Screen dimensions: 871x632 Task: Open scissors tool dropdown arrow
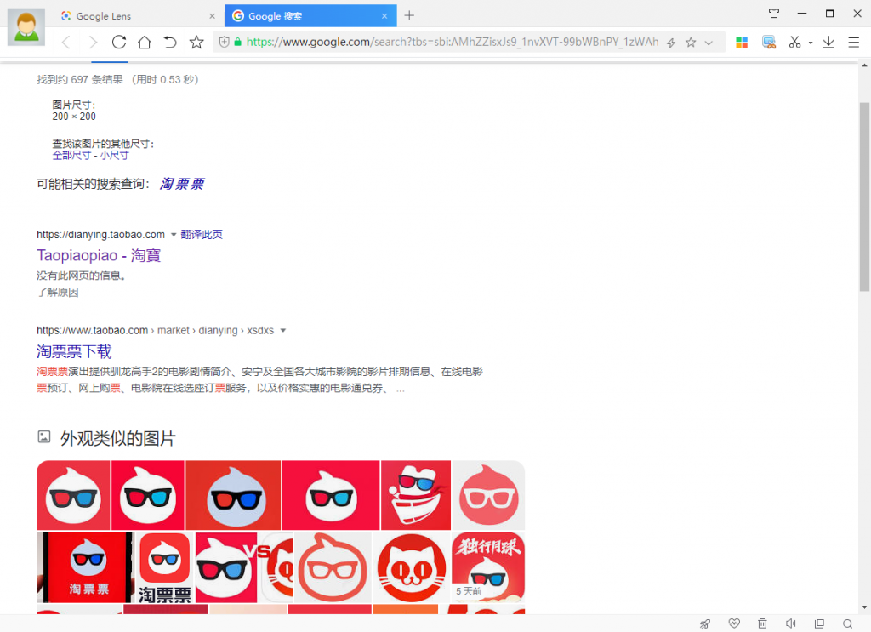[811, 43]
